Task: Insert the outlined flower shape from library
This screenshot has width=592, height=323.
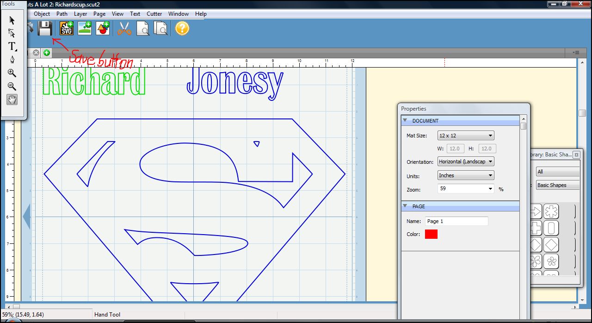Action: click(x=551, y=261)
